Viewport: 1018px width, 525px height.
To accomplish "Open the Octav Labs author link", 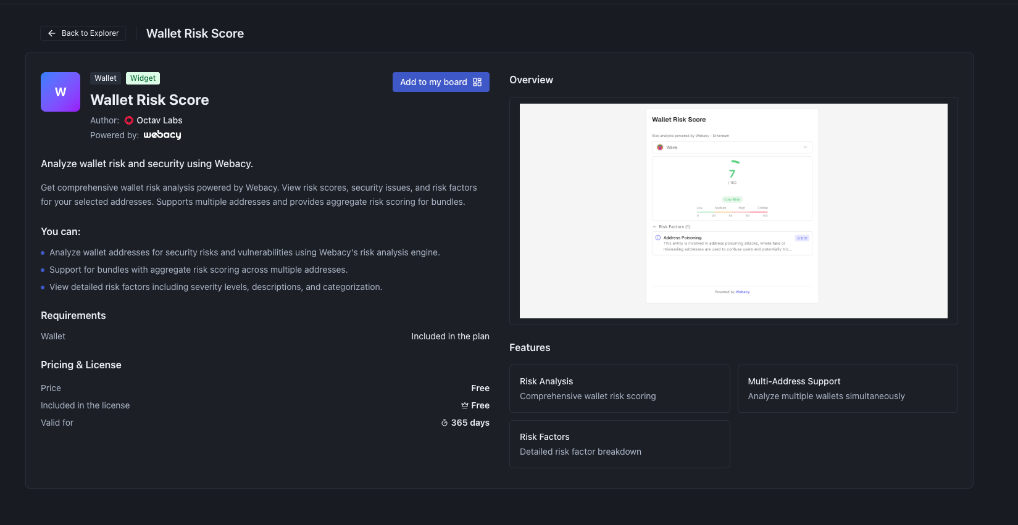I will pos(159,120).
